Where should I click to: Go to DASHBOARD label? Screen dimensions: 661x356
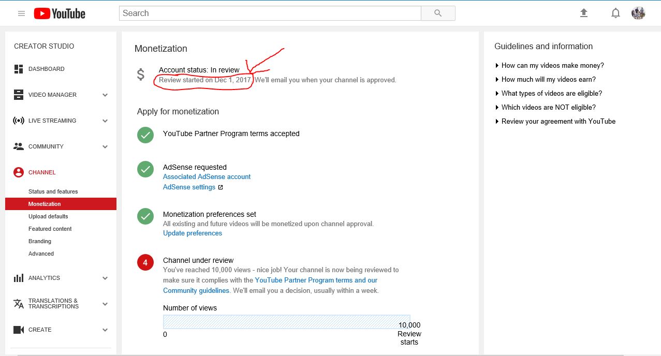coord(47,69)
